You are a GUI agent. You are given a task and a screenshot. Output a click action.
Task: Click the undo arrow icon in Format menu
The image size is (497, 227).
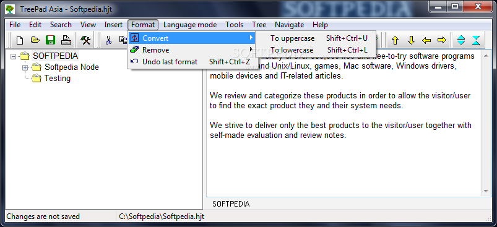pos(135,61)
